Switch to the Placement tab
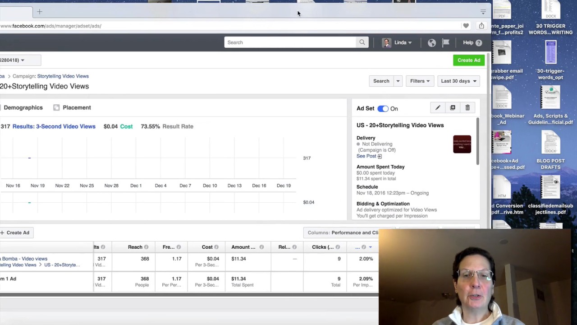The height and width of the screenshot is (325, 577). pyautogui.click(x=77, y=107)
